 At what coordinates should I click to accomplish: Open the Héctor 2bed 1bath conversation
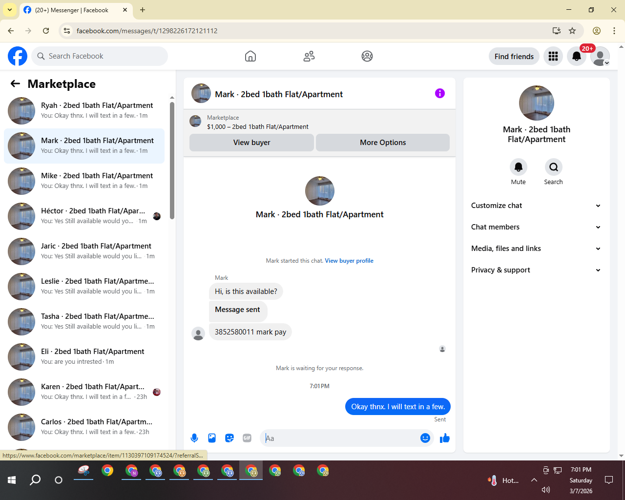coord(84,216)
